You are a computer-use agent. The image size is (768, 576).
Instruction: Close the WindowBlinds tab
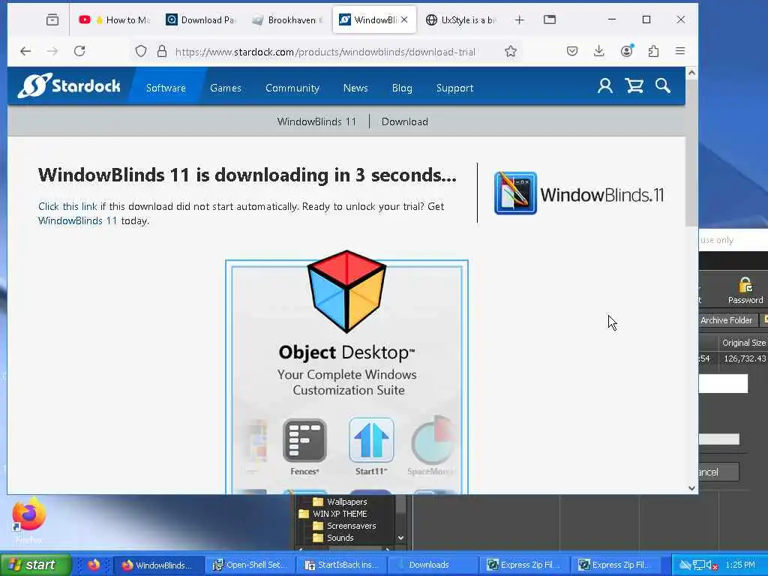tap(404, 19)
